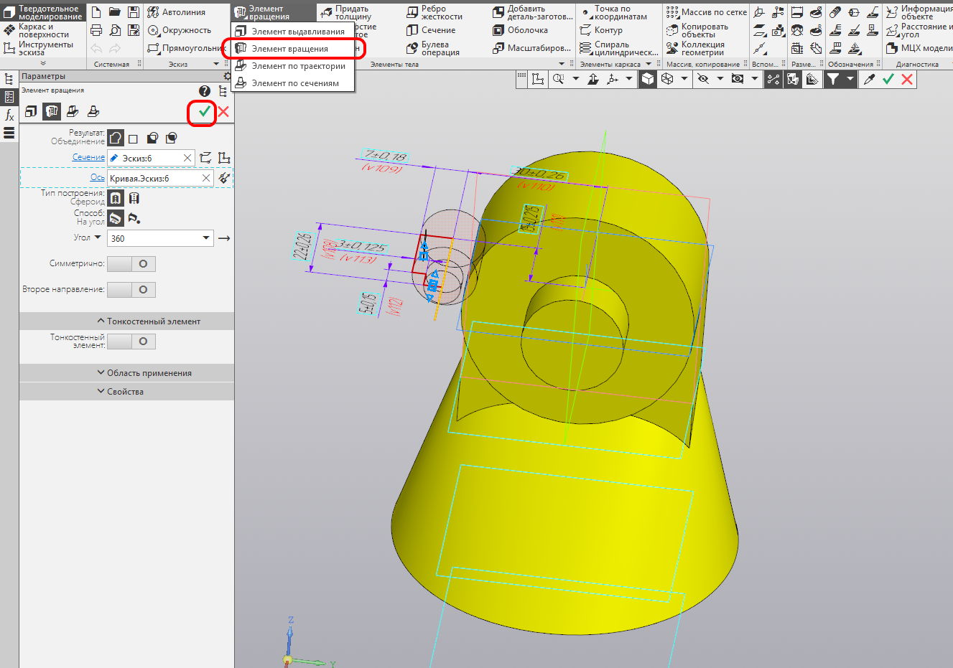The height and width of the screenshot is (668, 953).
Task: Clear the Кривая.Эскиз:6 axis field
Action: pyautogui.click(x=206, y=178)
